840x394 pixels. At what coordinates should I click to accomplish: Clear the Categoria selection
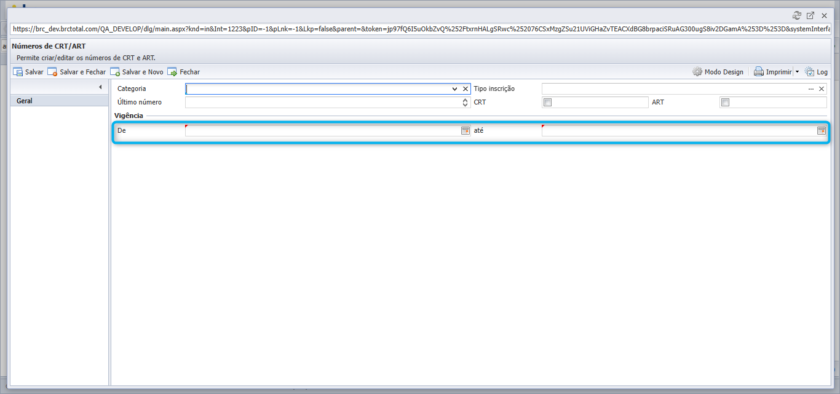[x=466, y=89]
